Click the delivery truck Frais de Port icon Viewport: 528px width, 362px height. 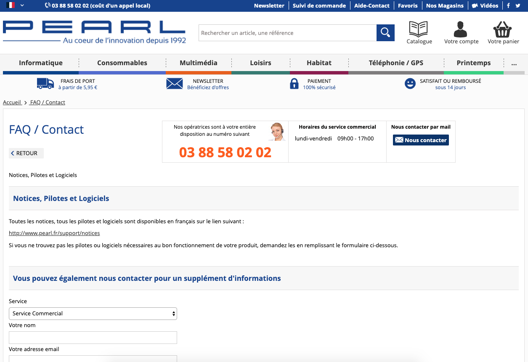45,84
